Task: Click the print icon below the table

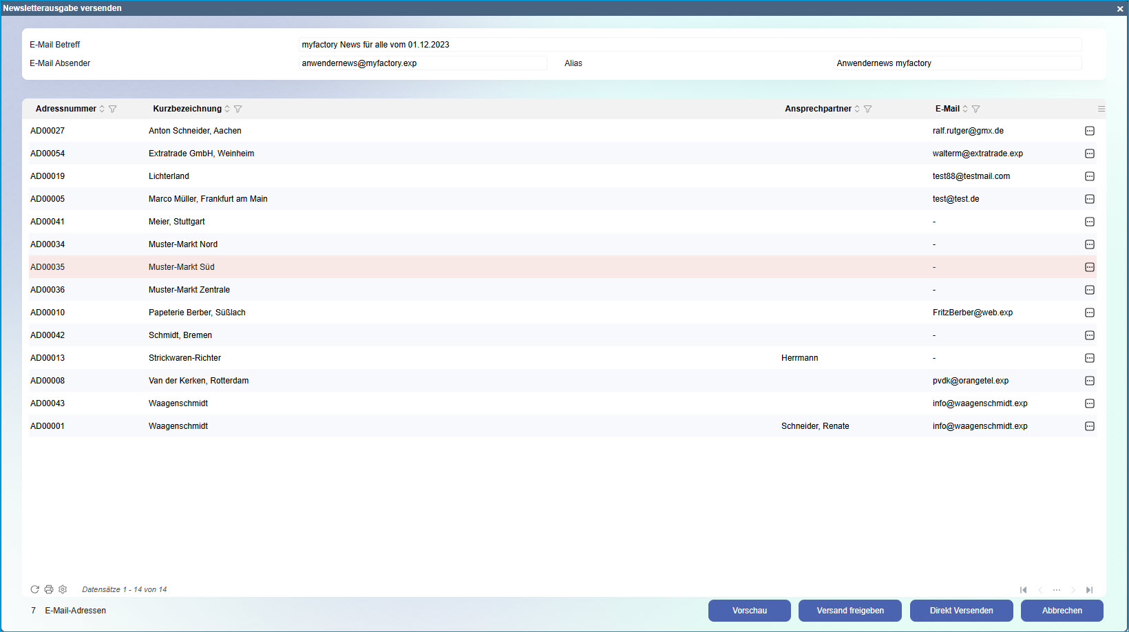Action: click(49, 589)
